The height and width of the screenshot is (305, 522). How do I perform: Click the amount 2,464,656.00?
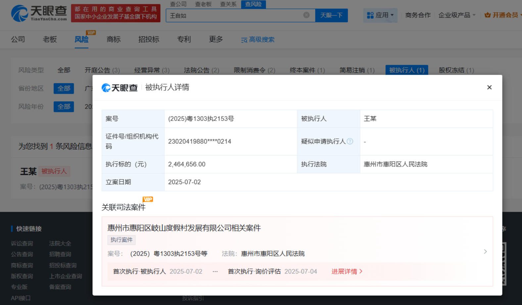pyautogui.click(x=187, y=164)
